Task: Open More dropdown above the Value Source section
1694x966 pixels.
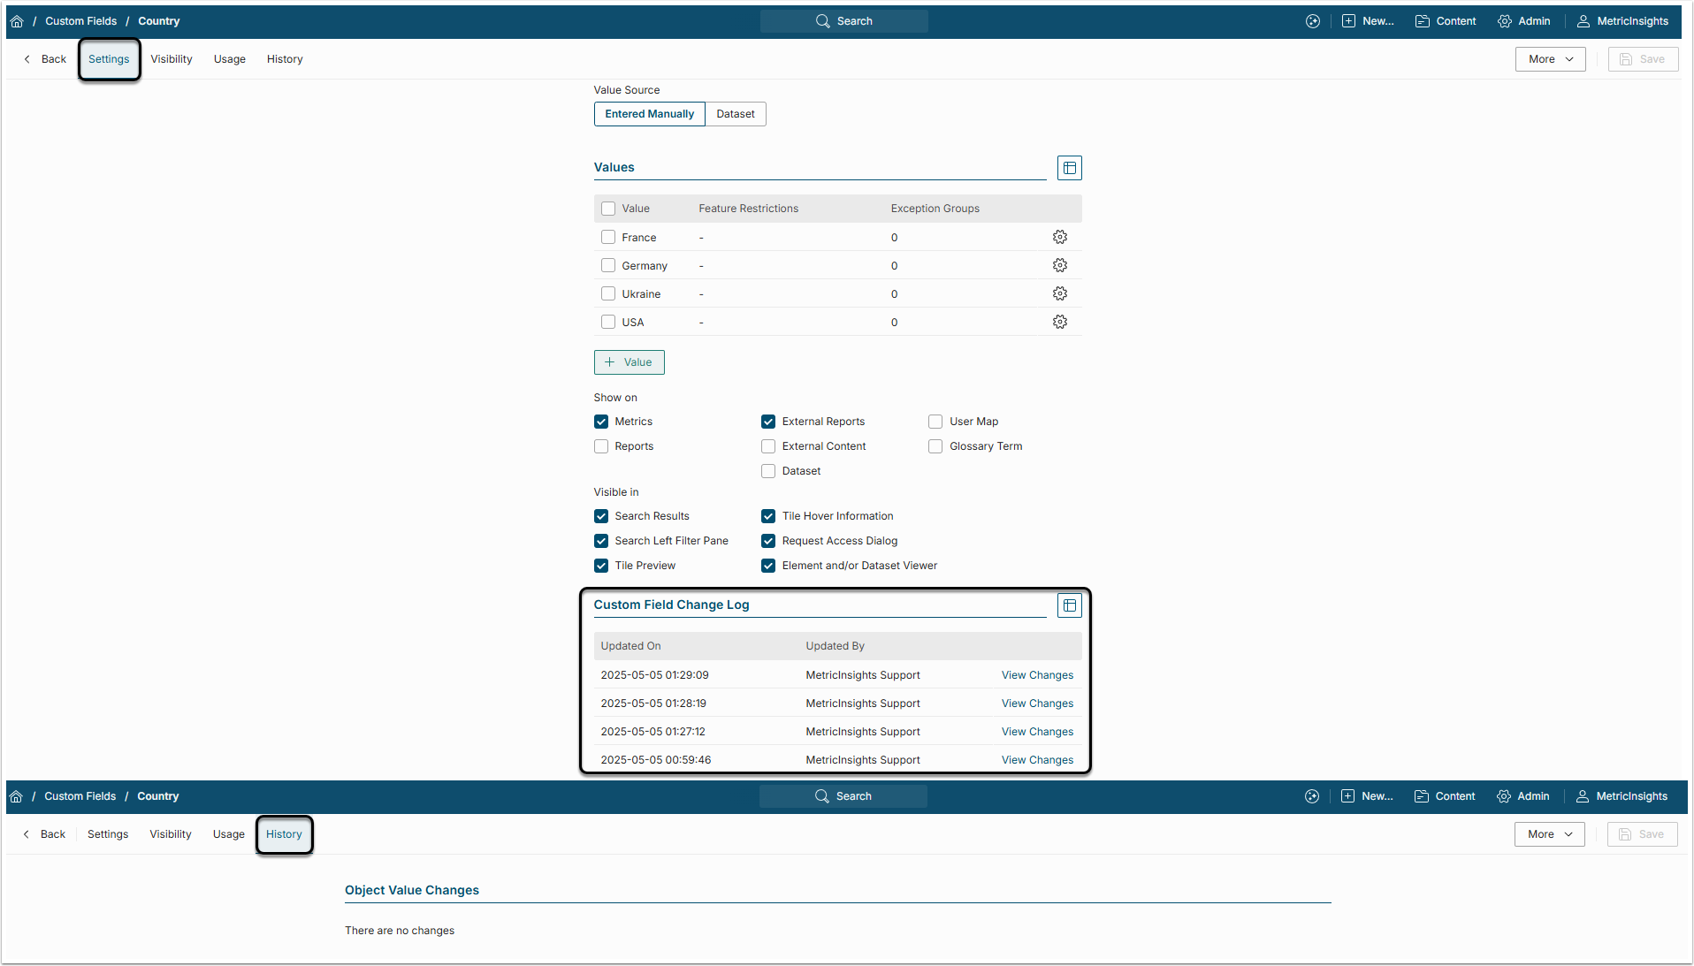Action: [x=1550, y=59]
